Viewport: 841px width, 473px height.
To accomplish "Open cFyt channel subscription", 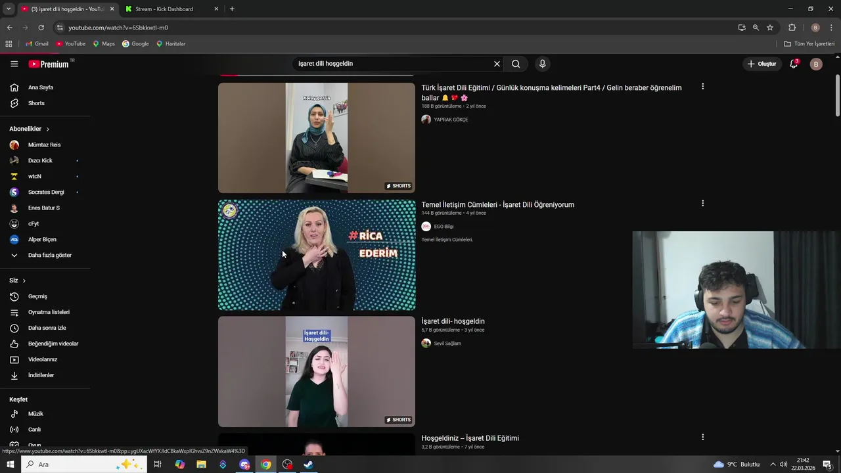I will tap(34, 223).
